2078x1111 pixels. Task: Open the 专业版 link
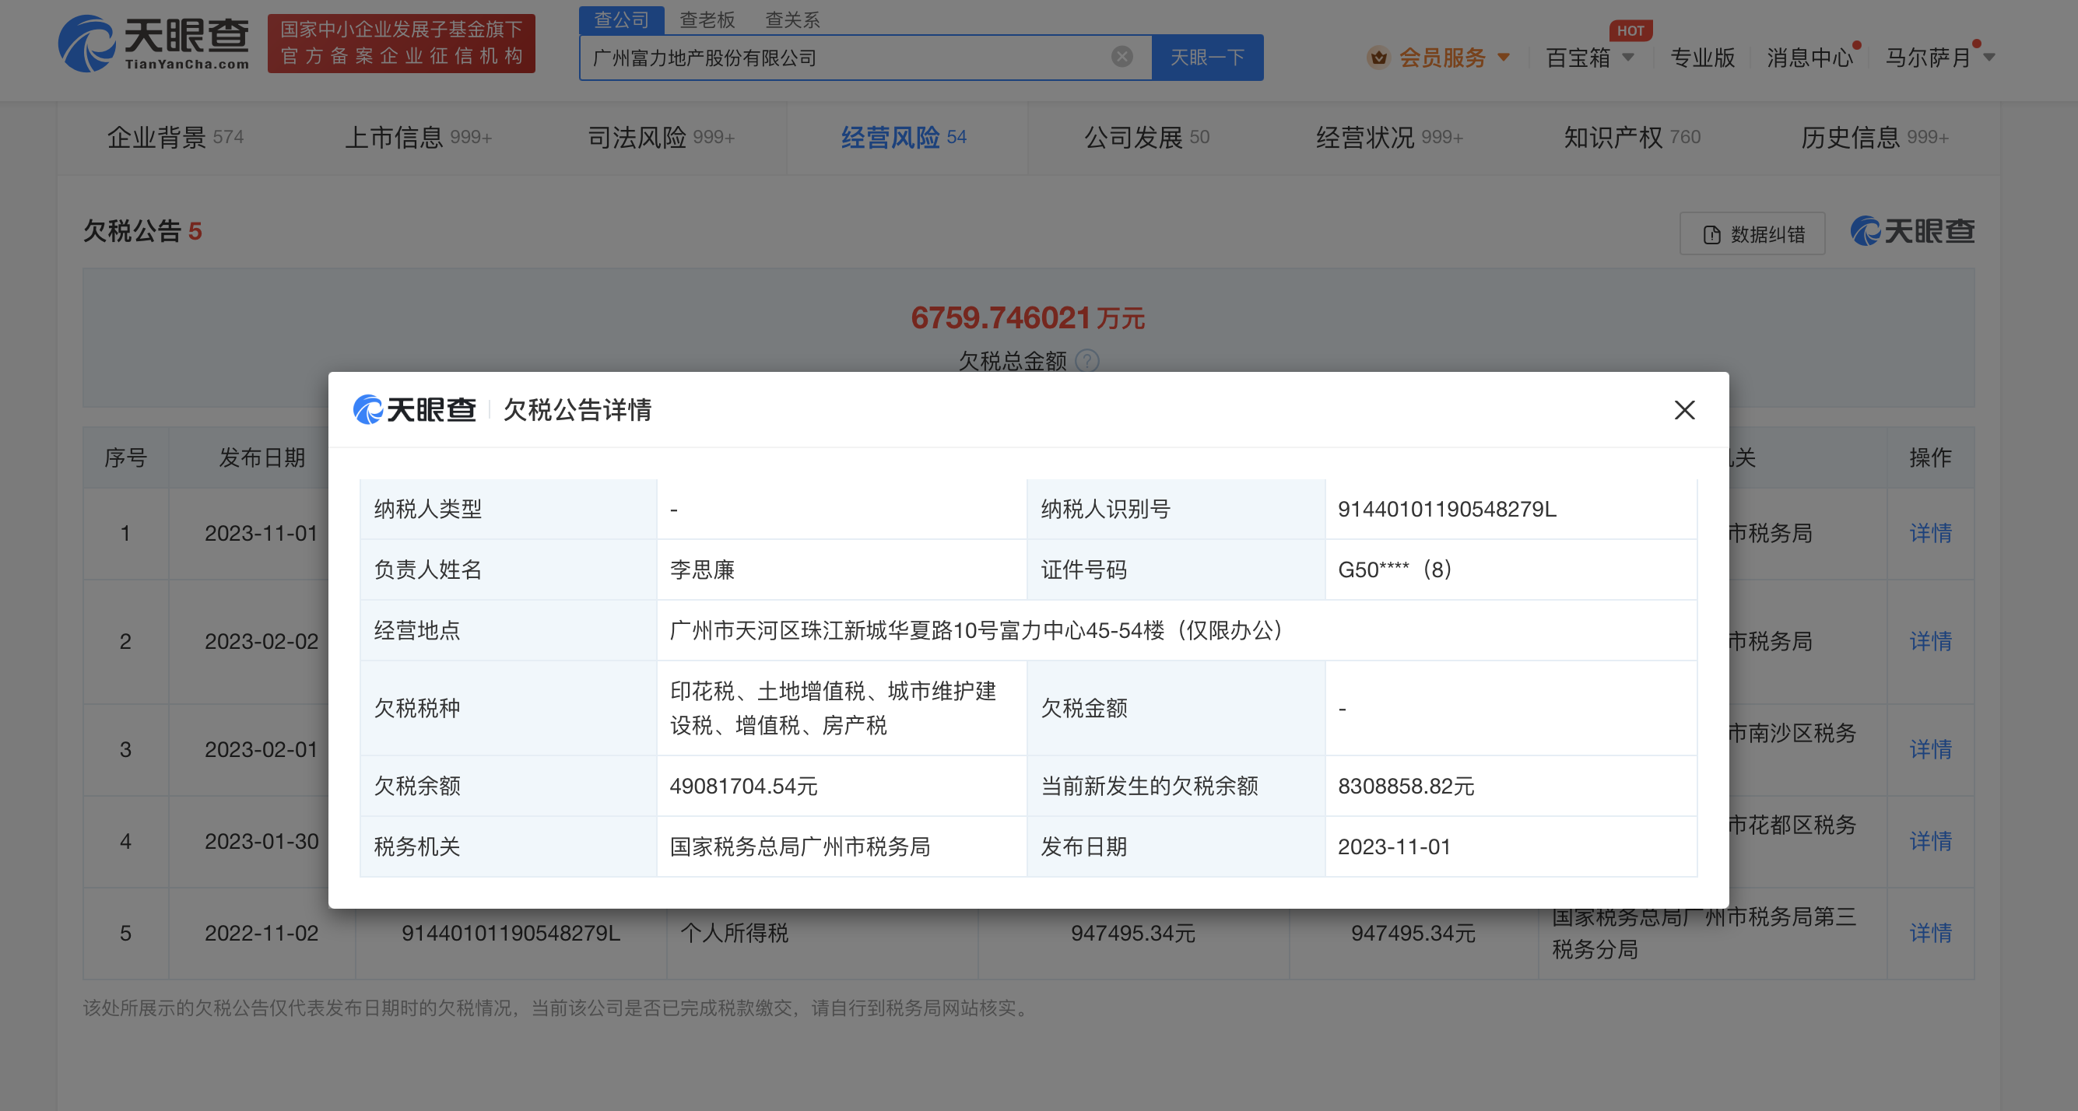[x=1701, y=58]
